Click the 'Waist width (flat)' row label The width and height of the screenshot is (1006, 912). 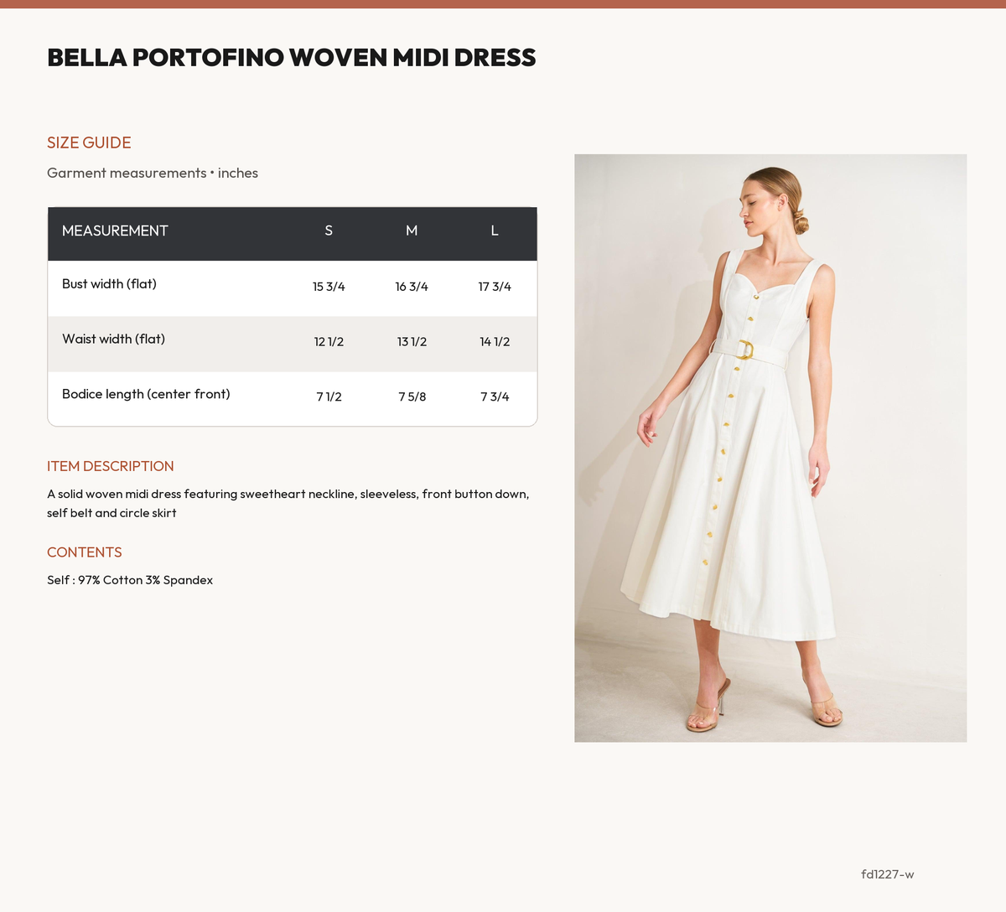(x=113, y=339)
